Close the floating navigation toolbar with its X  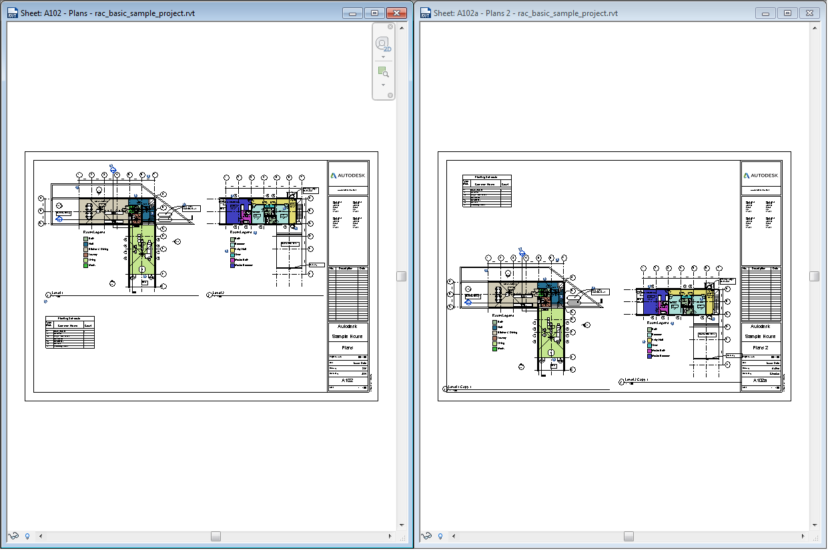point(390,27)
